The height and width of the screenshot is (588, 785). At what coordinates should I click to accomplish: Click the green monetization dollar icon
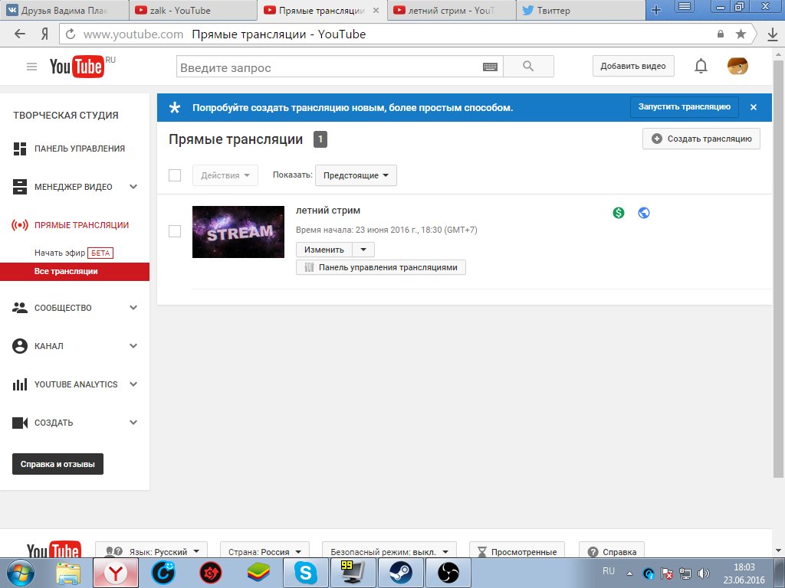click(x=619, y=213)
